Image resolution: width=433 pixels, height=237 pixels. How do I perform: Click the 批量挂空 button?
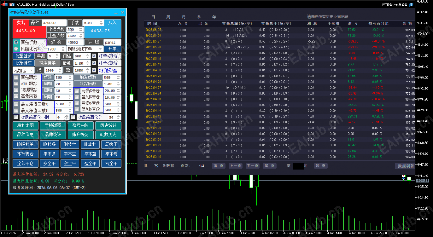tap(23, 63)
